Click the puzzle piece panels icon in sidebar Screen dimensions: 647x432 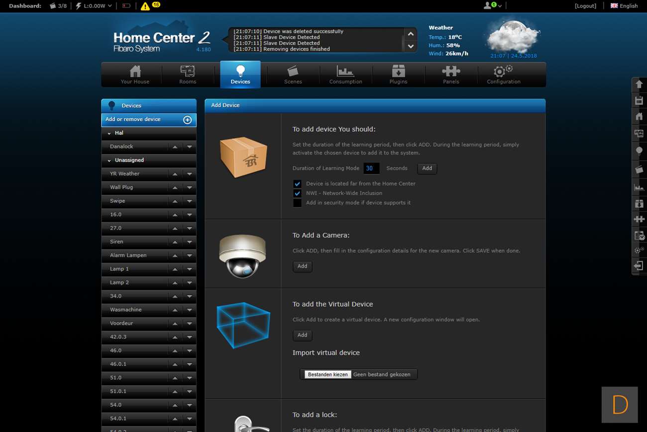(x=639, y=219)
